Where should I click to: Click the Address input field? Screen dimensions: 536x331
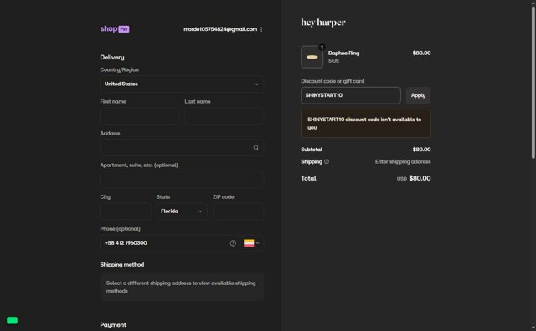182,148
